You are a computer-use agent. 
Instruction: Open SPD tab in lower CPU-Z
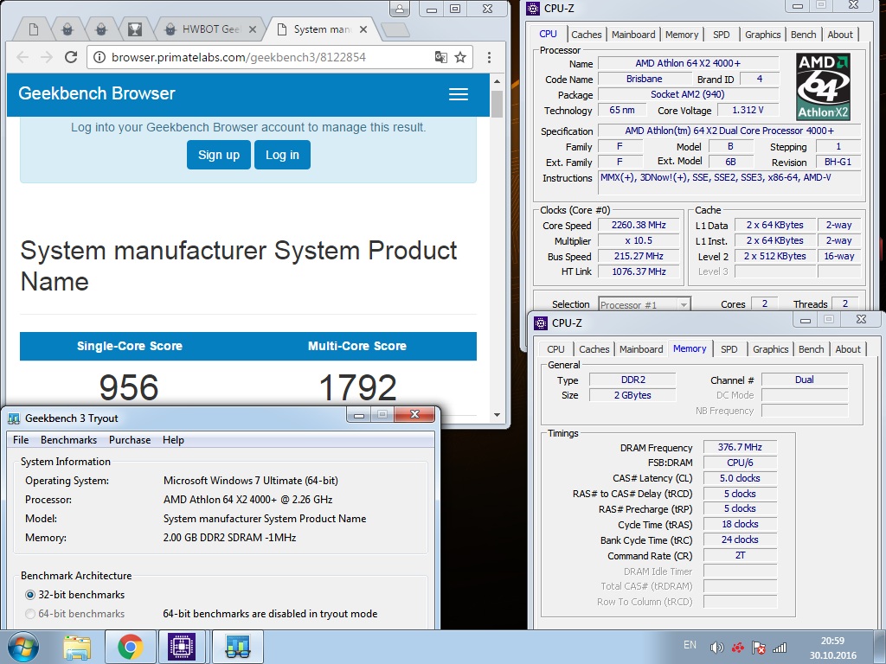[x=729, y=349]
